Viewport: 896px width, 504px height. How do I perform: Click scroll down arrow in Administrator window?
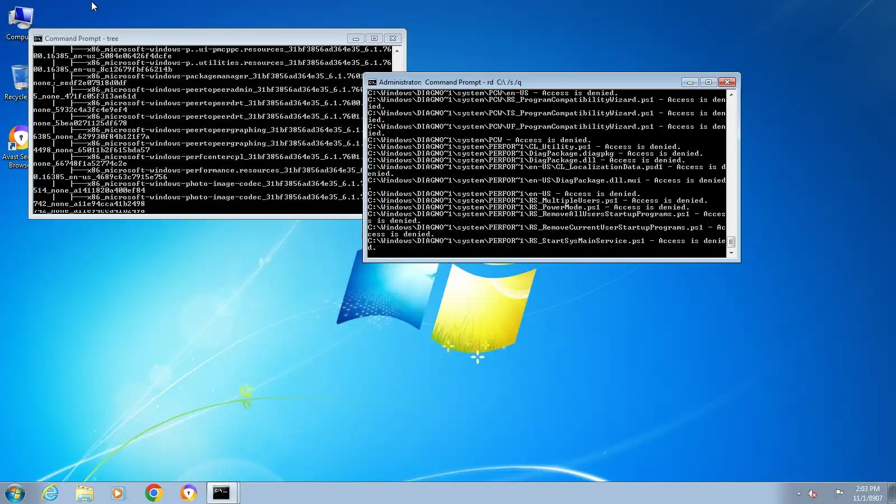click(731, 253)
